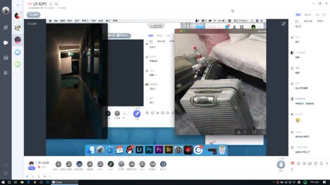This screenshot has height=185, width=330.
Task: Click the red flower gift icon in the chat toolbar
Action: 293,163
